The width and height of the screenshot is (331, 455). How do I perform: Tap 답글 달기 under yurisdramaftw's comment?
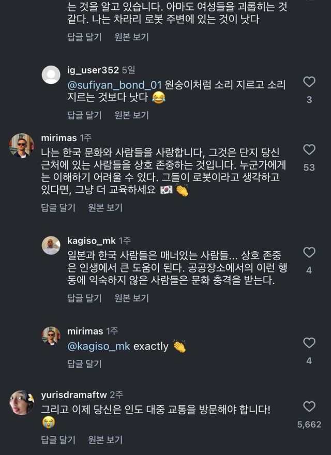58,440
